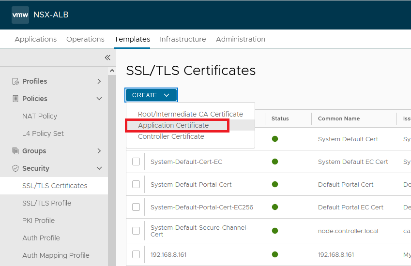Viewport: 411px width, 266px height.
Task: Go to the Infrastructure tab
Action: (x=183, y=39)
